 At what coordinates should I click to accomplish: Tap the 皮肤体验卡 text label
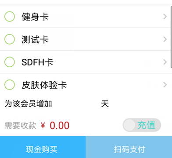44,85
